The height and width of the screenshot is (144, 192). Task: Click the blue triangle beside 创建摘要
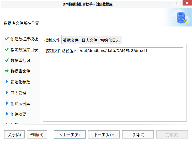point(7,114)
